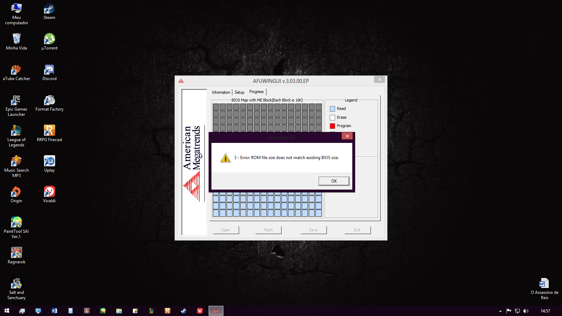Open the Windows Start button
Screen dimensions: 562x316
coord(7,311)
